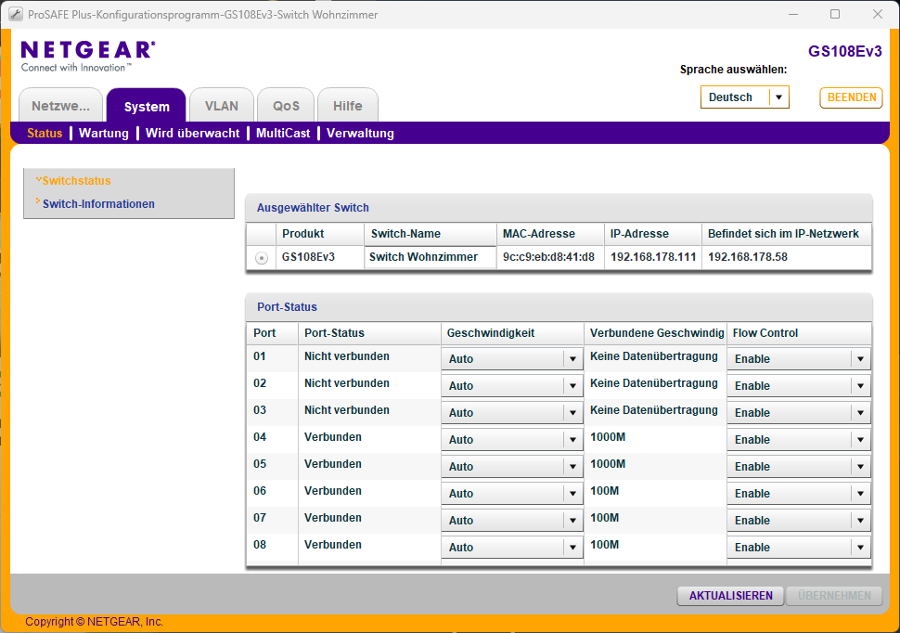
Task: Expand port 05 speed dropdown
Action: click(x=512, y=467)
